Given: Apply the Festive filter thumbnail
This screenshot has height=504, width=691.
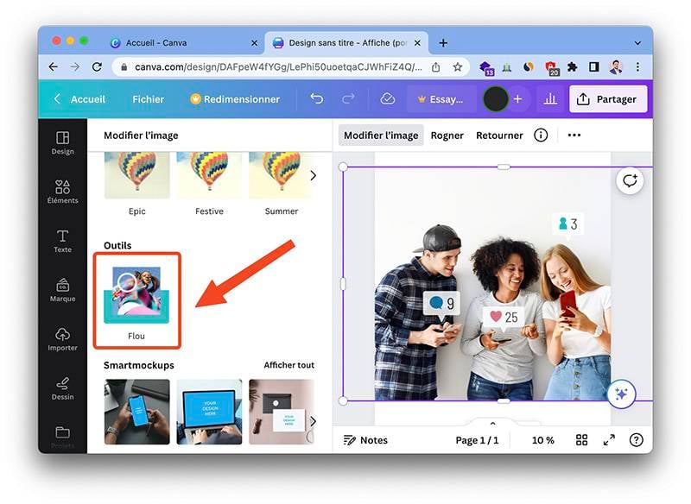Looking at the screenshot, I should [209, 175].
